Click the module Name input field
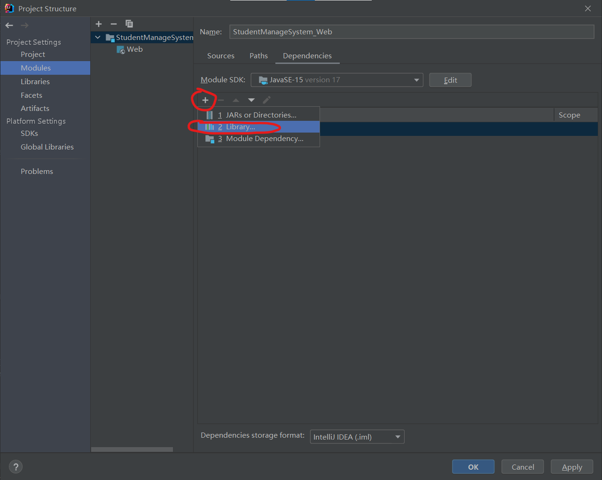Viewport: 602px width, 480px height. (412, 32)
